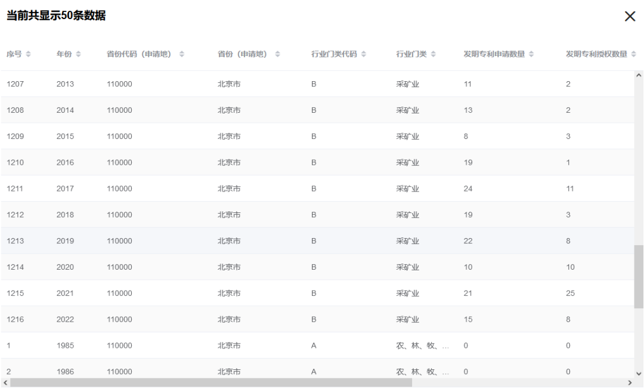Select the cell with 序号 1214

pyautogui.click(x=15, y=267)
